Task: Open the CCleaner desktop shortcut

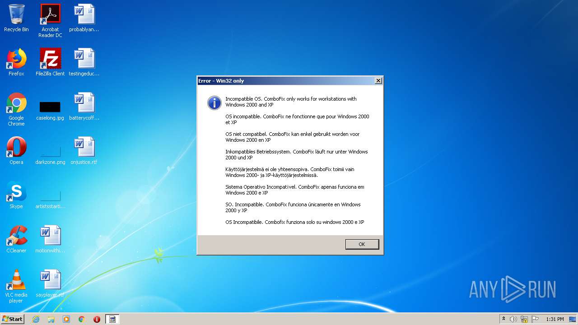Action: (x=16, y=239)
